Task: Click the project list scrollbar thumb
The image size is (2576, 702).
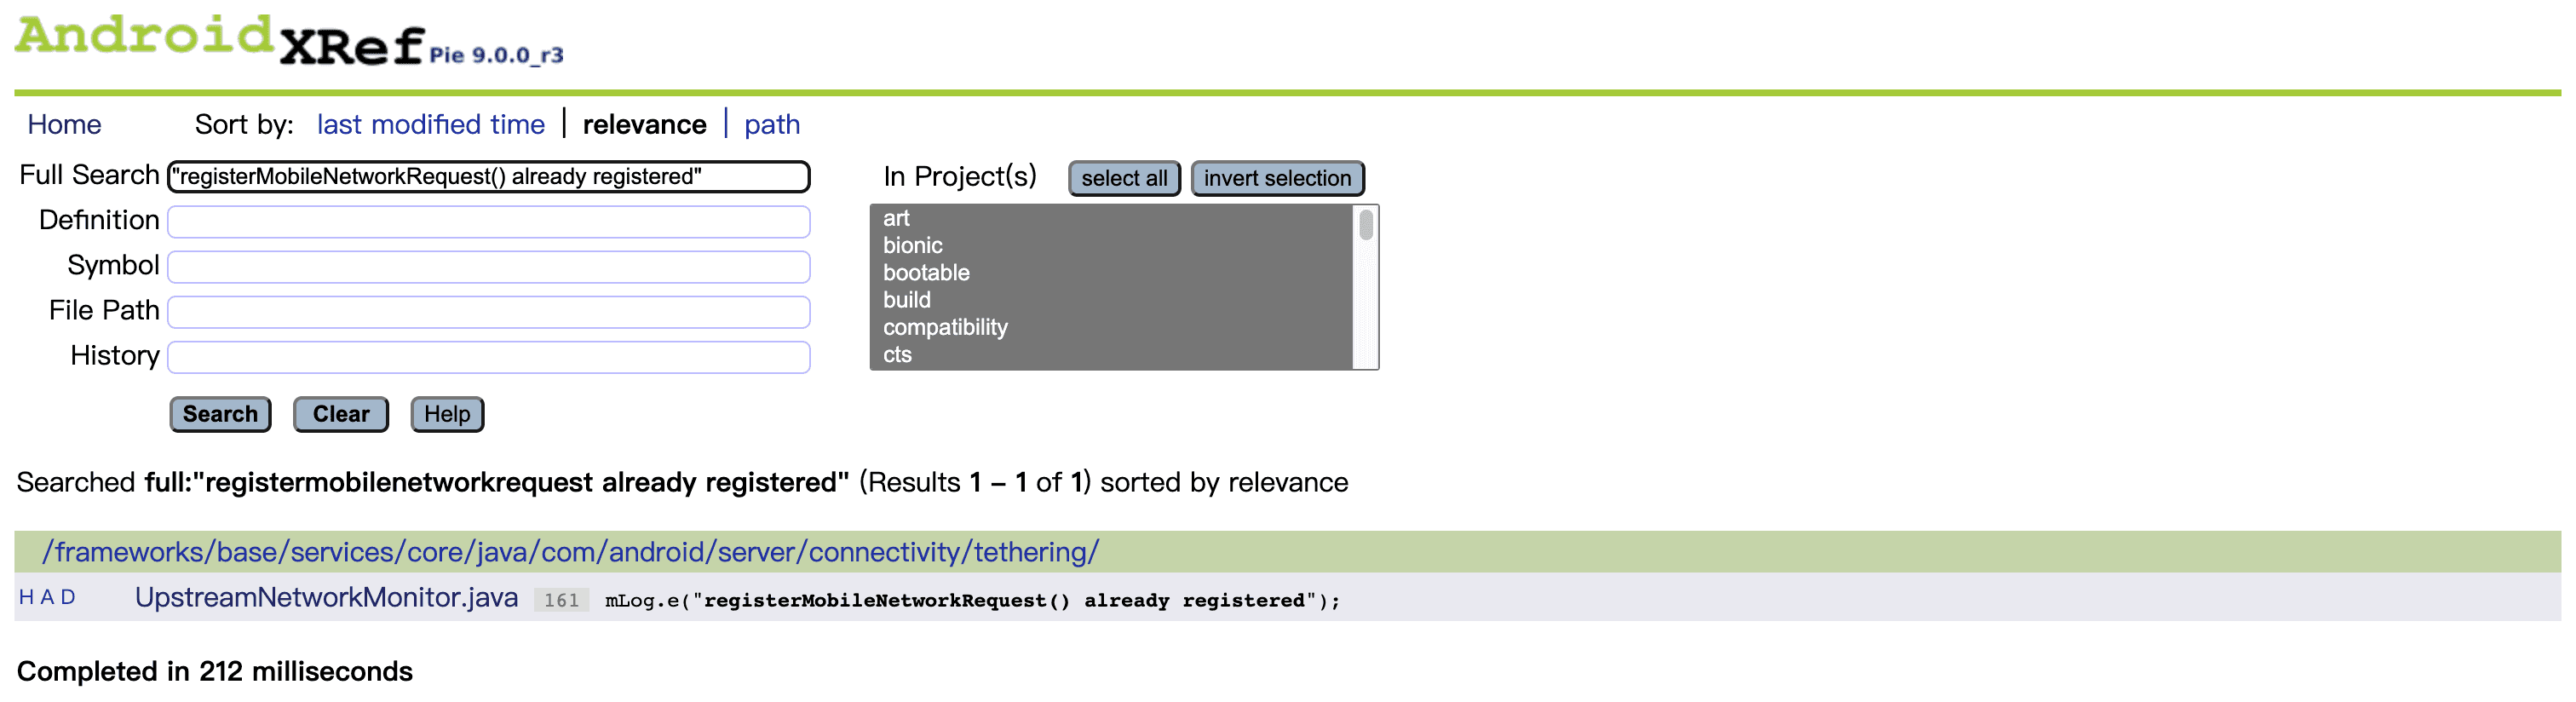Action: [1366, 226]
